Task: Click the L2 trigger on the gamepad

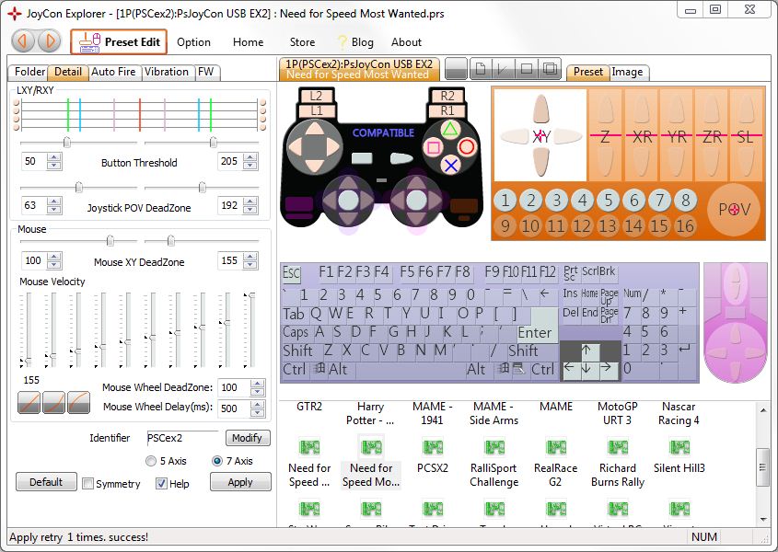Action: click(x=316, y=96)
